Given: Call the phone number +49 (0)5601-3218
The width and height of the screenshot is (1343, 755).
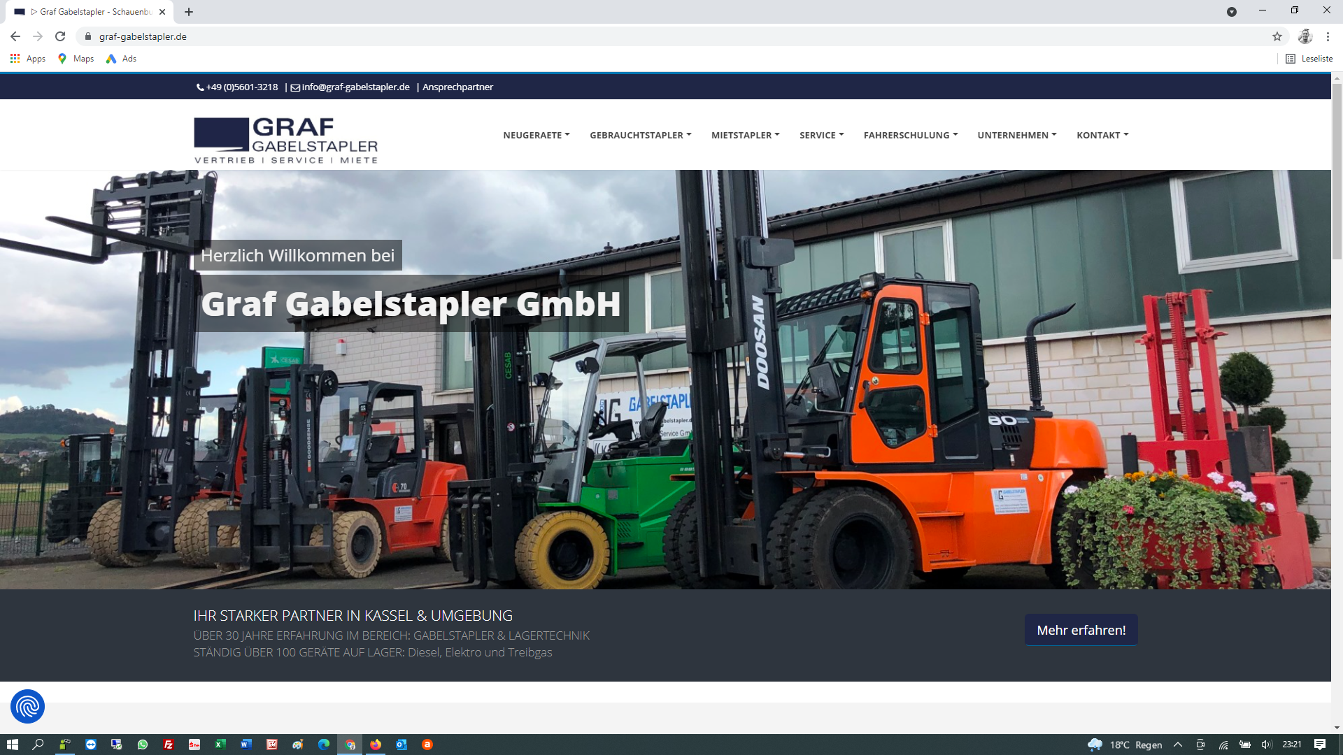Looking at the screenshot, I should pos(237,87).
